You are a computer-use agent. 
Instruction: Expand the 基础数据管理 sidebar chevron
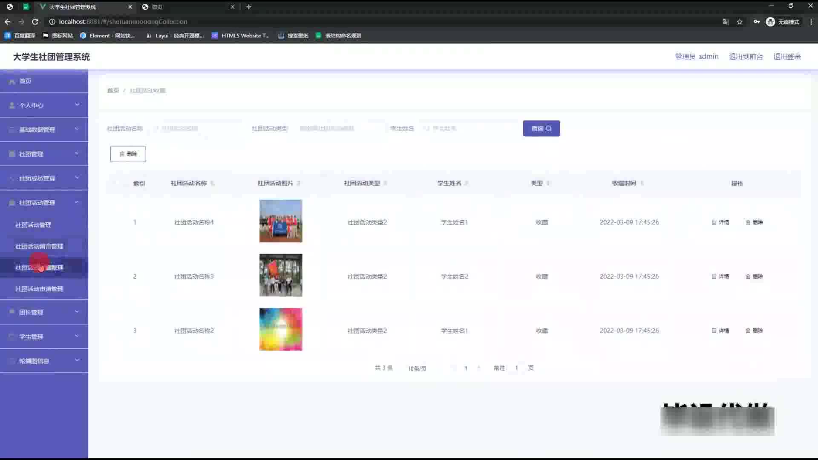(77, 129)
